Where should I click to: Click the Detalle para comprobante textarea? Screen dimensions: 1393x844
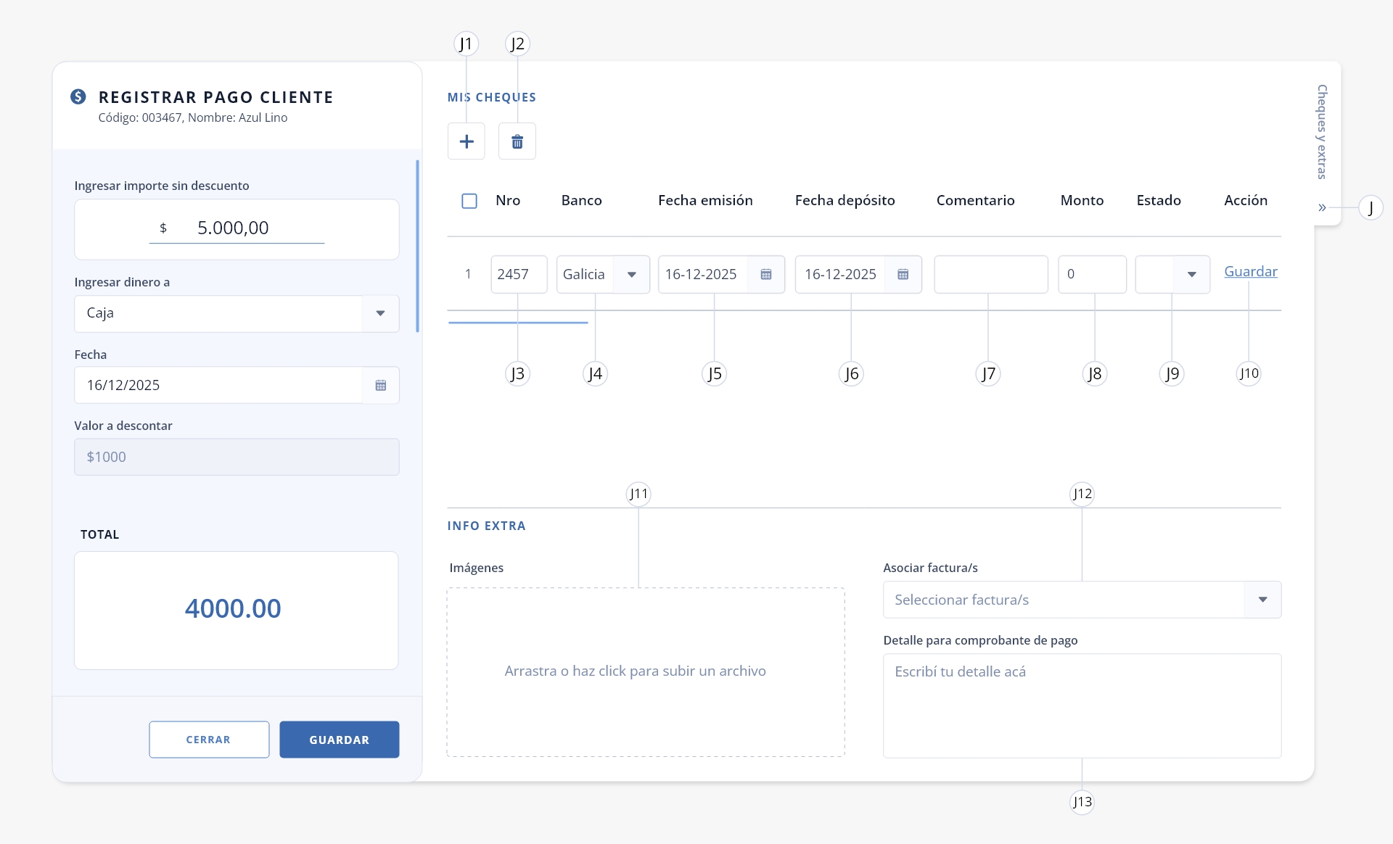pyautogui.click(x=1082, y=706)
